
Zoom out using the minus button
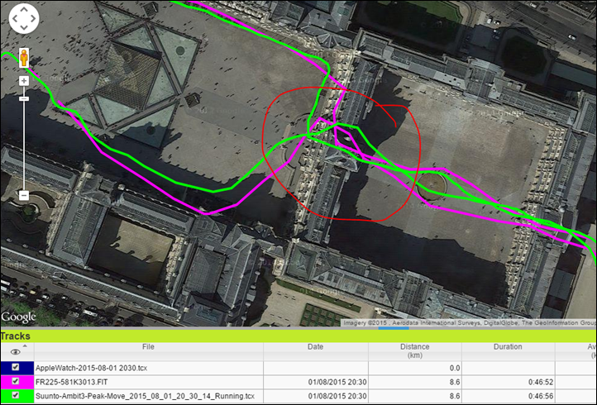click(x=24, y=195)
